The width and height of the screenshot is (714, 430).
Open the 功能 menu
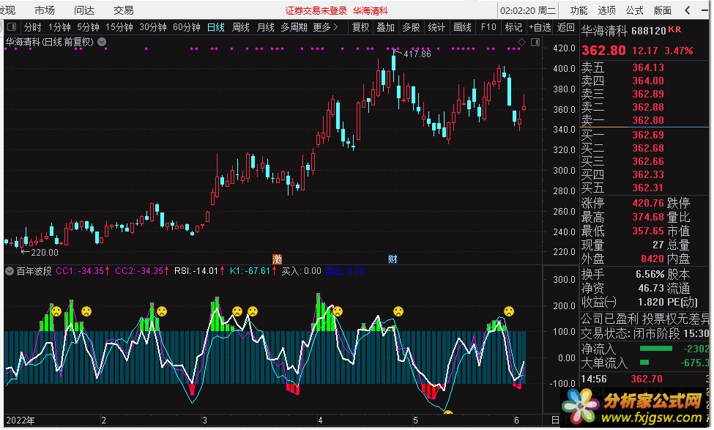(x=579, y=10)
